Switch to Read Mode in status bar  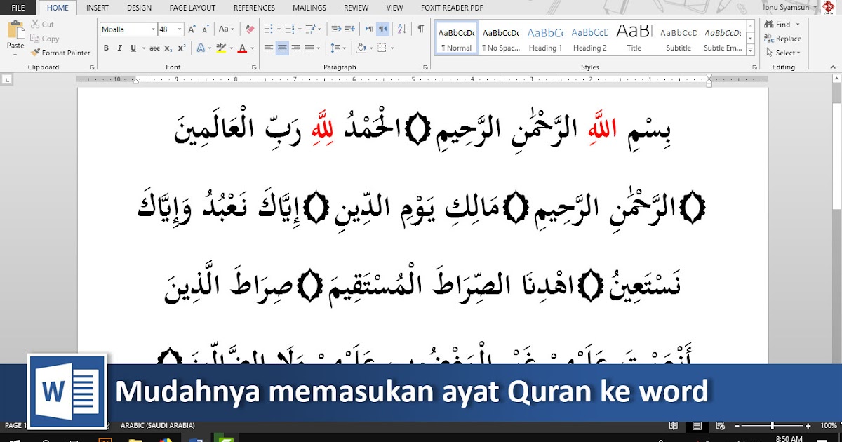click(674, 426)
